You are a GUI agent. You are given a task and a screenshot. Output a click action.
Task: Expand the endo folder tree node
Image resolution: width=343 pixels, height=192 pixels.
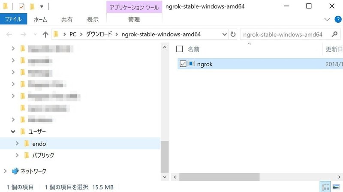coord(17,143)
